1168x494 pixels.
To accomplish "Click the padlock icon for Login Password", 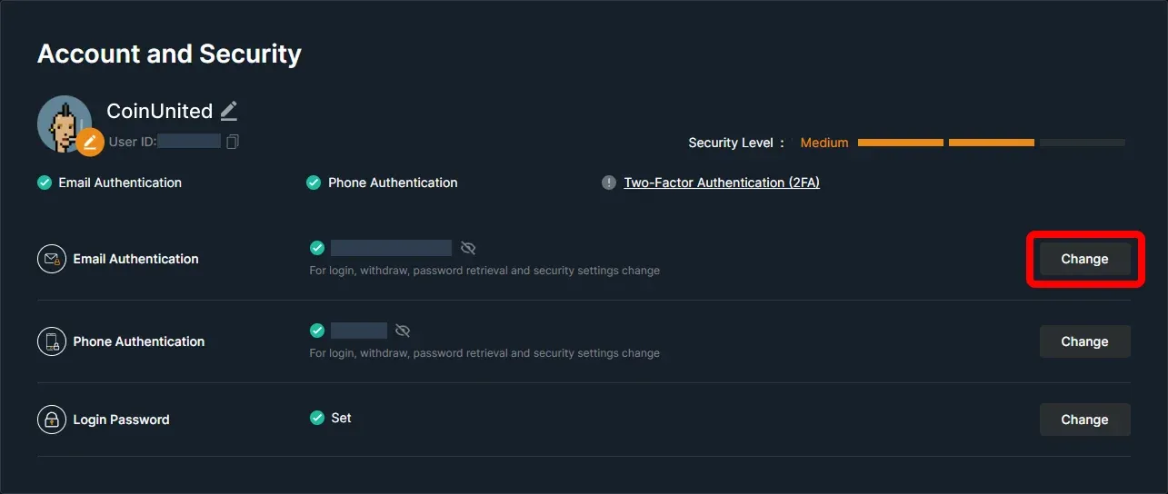I will click(x=52, y=420).
